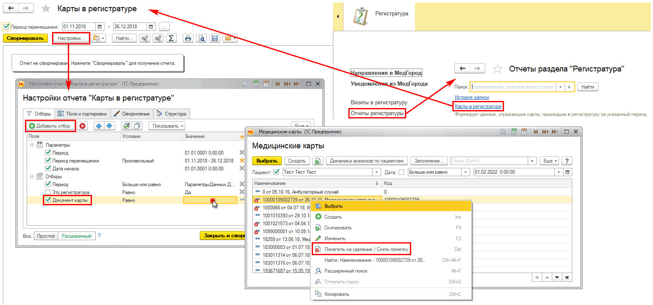Enable the Это регистратура filter checkbox
653x305 pixels.
coord(48,192)
